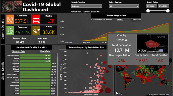Click the Refresh Date text

(x=85, y=12)
